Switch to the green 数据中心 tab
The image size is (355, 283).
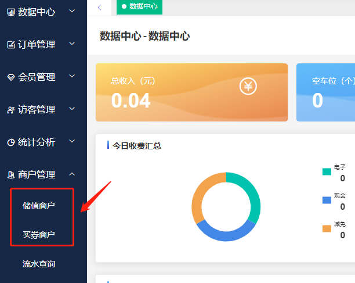click(x=139, y=6)
